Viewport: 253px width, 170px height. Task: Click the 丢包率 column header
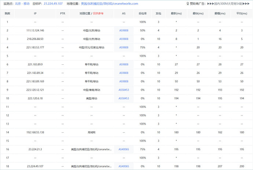click(143, 14)
